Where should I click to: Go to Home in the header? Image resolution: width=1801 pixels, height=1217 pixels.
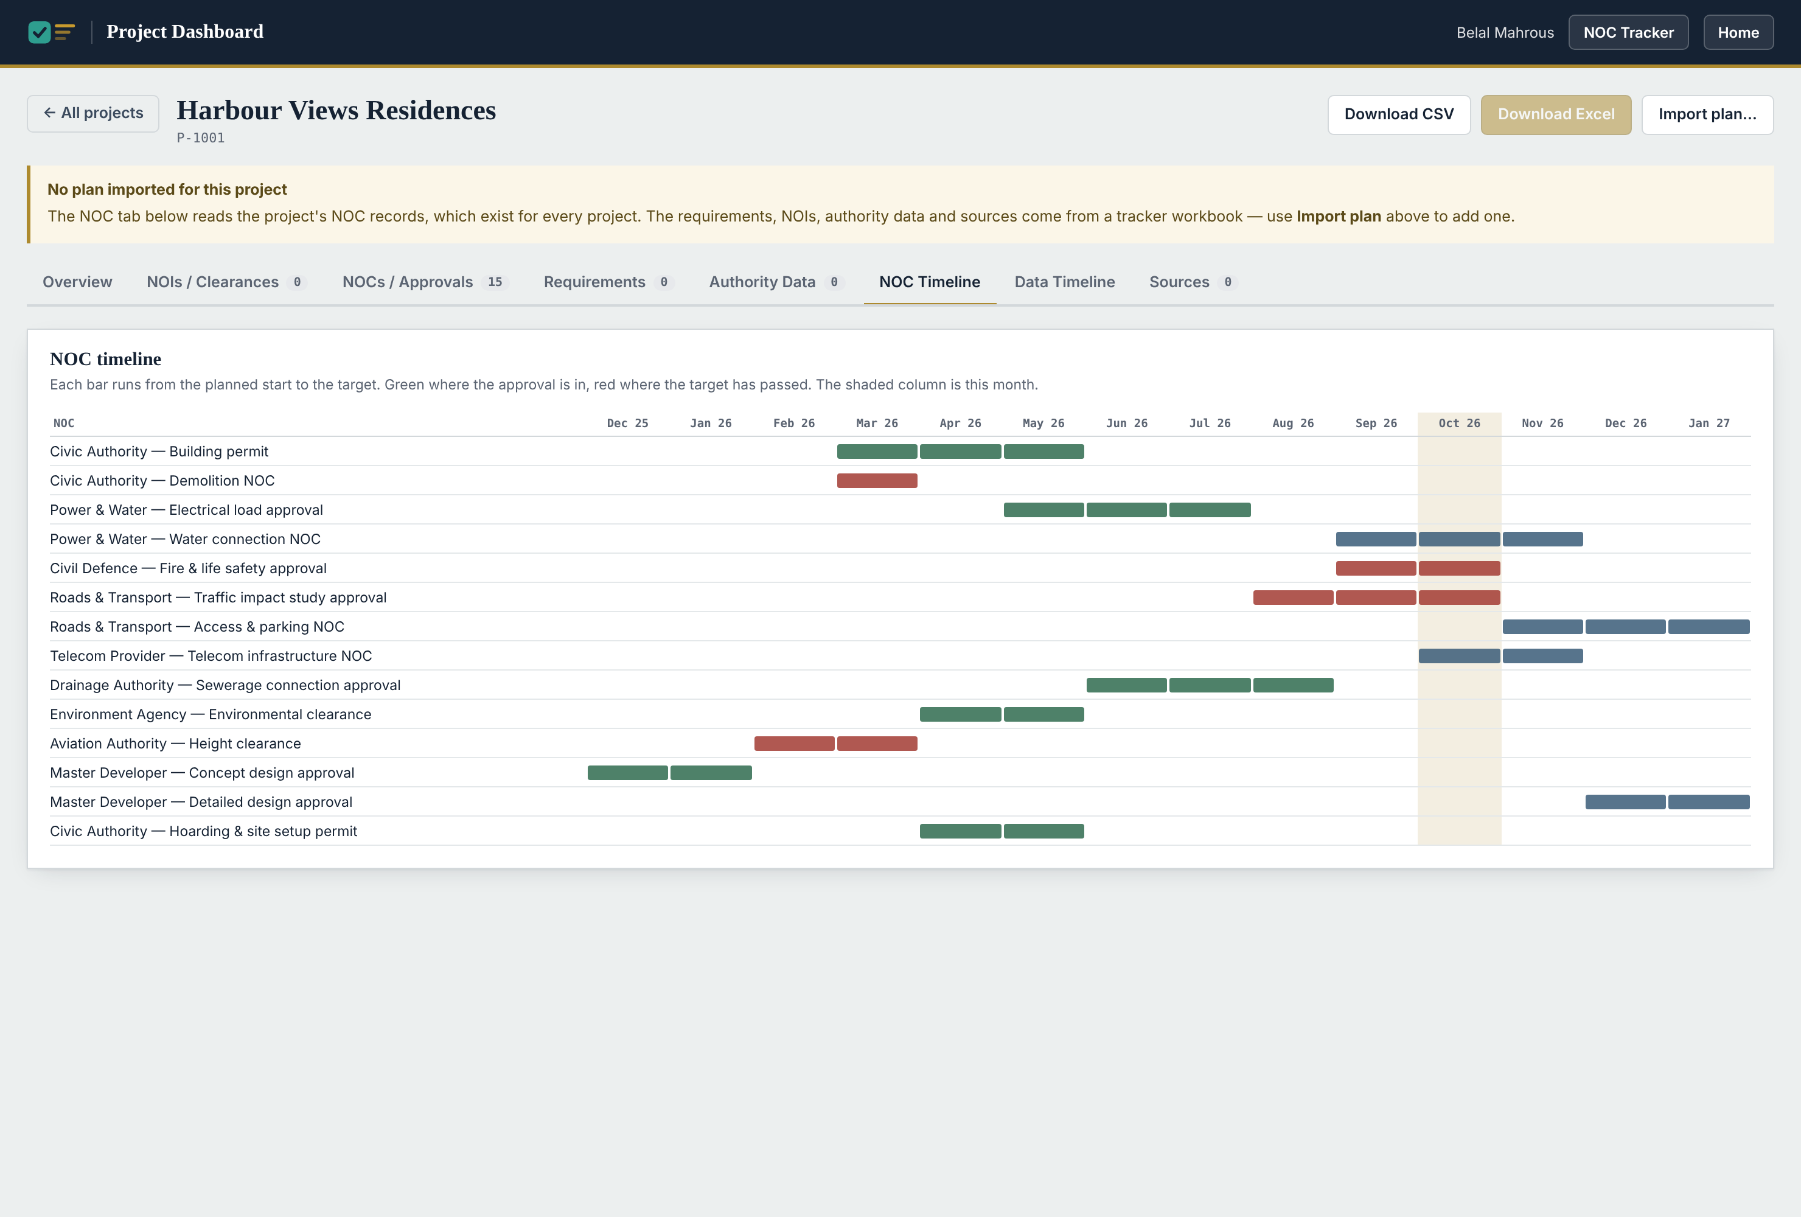click(x=1738, y=33)
